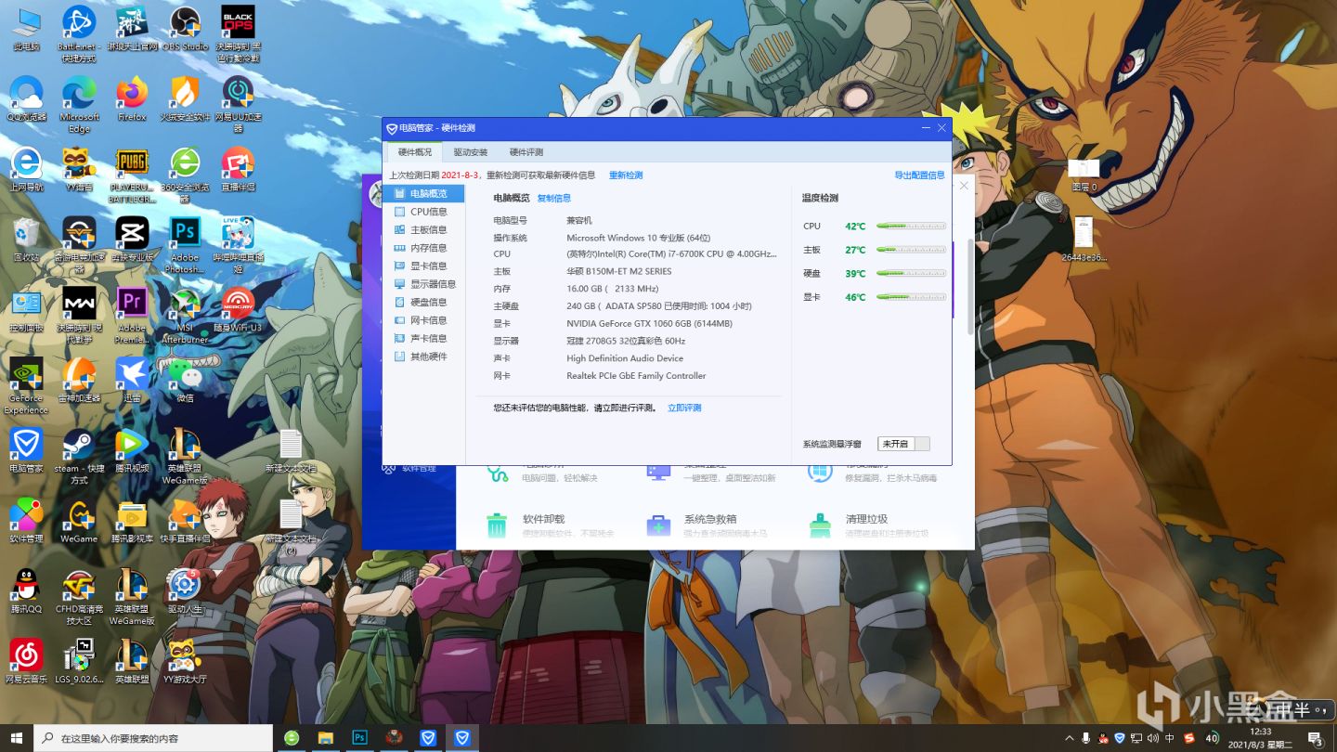Open the 主板信息 sidebar section
The image size is (1337, 752).
(x=423, y=230)
